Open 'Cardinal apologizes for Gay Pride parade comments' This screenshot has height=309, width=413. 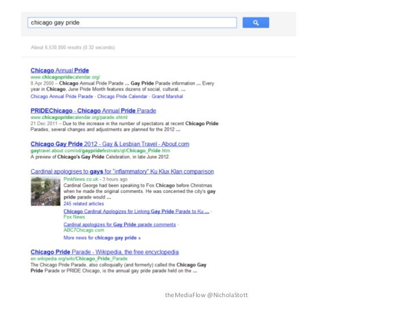pos(120,225)
